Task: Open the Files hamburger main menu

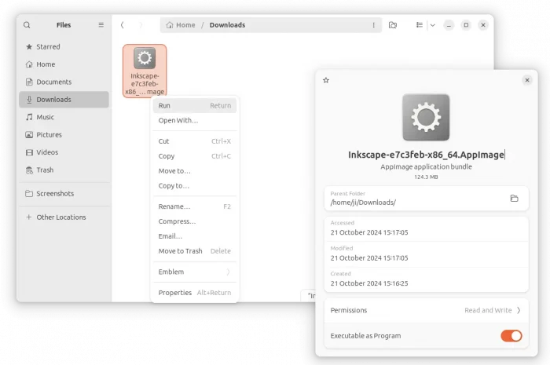Action: click(101, 25)
